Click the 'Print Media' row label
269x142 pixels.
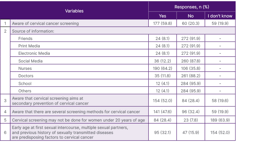(29, 46)
